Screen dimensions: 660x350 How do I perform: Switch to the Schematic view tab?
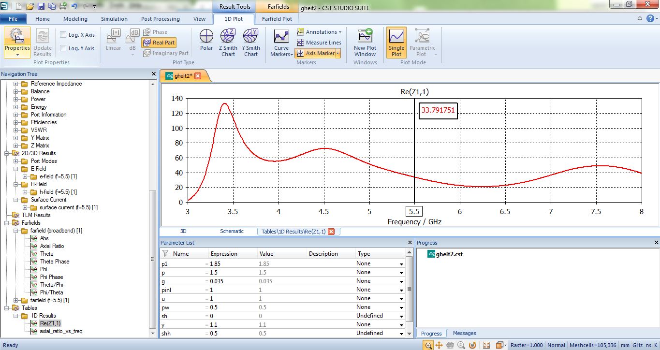point(232,231)
